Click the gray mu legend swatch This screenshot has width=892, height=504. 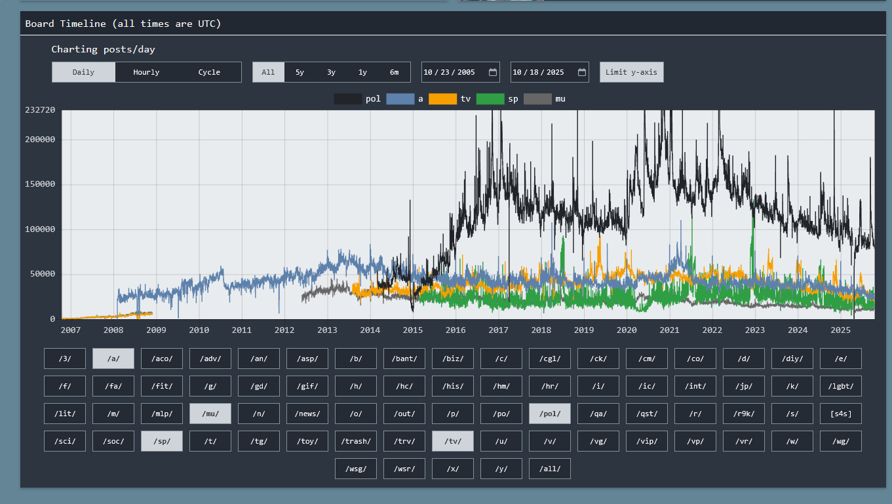click(537, 99)
